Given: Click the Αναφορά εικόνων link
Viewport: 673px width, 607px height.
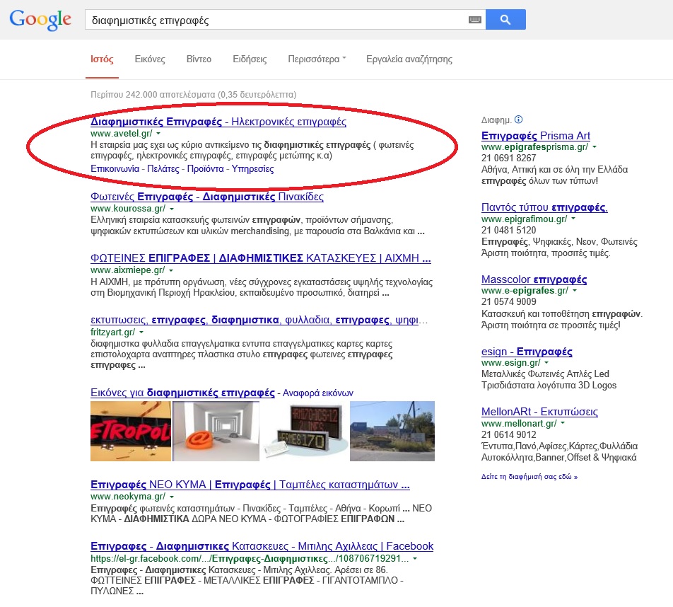Looking at the screenshot, I should 317,393.
